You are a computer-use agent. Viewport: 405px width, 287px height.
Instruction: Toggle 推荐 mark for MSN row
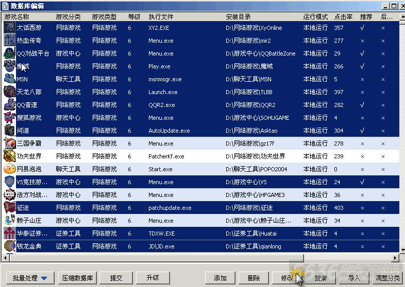pos(362,79)
